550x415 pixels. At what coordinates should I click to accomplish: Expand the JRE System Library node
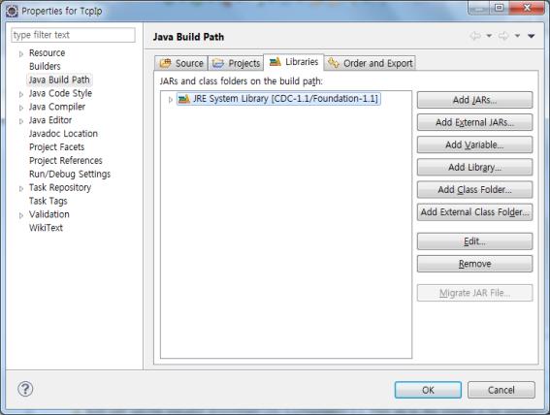click(x=170, y=100)
